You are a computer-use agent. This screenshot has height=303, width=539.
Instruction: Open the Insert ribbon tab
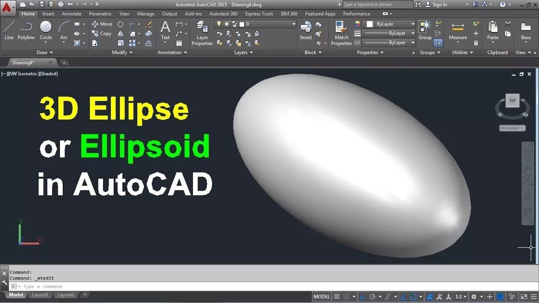48,14
